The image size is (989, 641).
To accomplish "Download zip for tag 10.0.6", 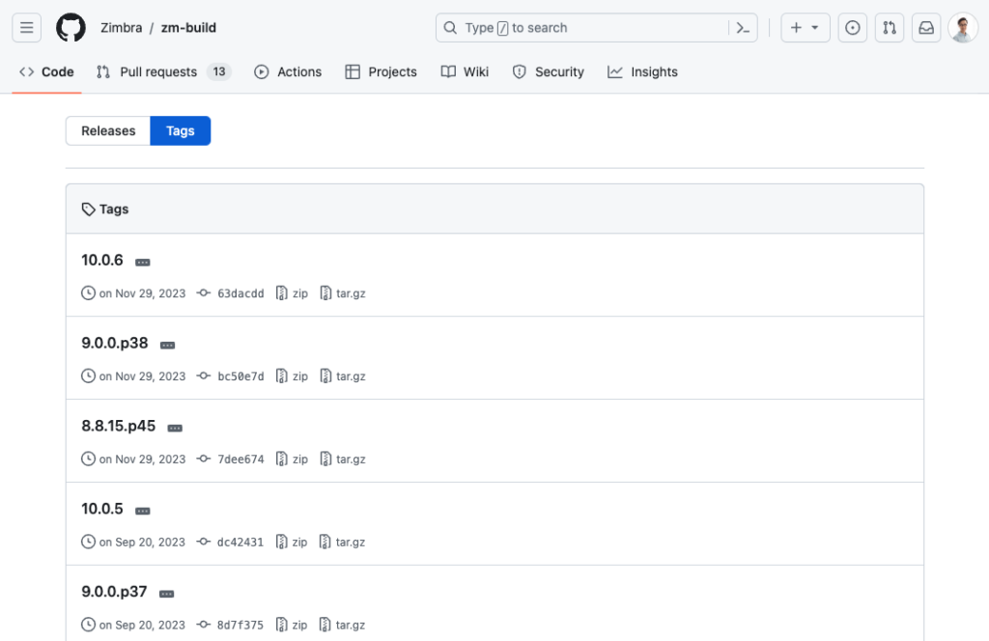I will pyautogui.click(x=292, y=293).
